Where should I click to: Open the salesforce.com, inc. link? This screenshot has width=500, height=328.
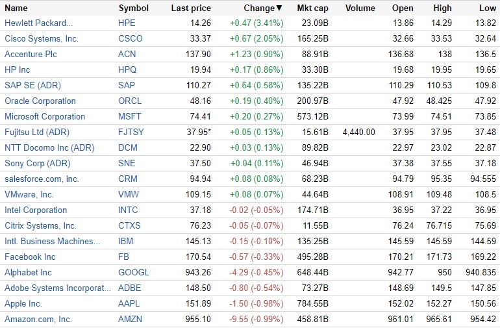42,179
